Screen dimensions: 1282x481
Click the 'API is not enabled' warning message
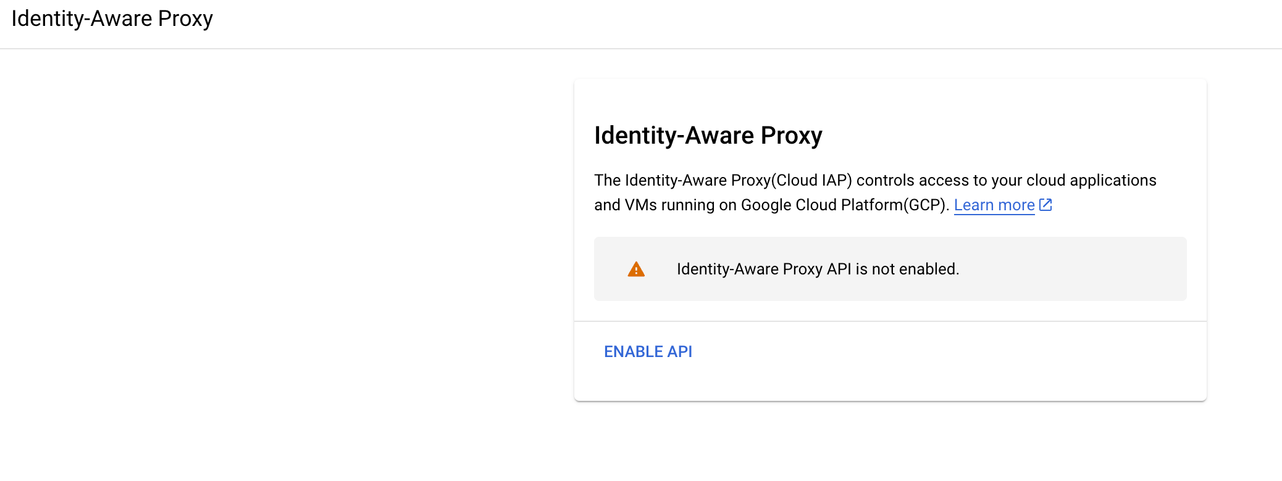tap(817, 269)
